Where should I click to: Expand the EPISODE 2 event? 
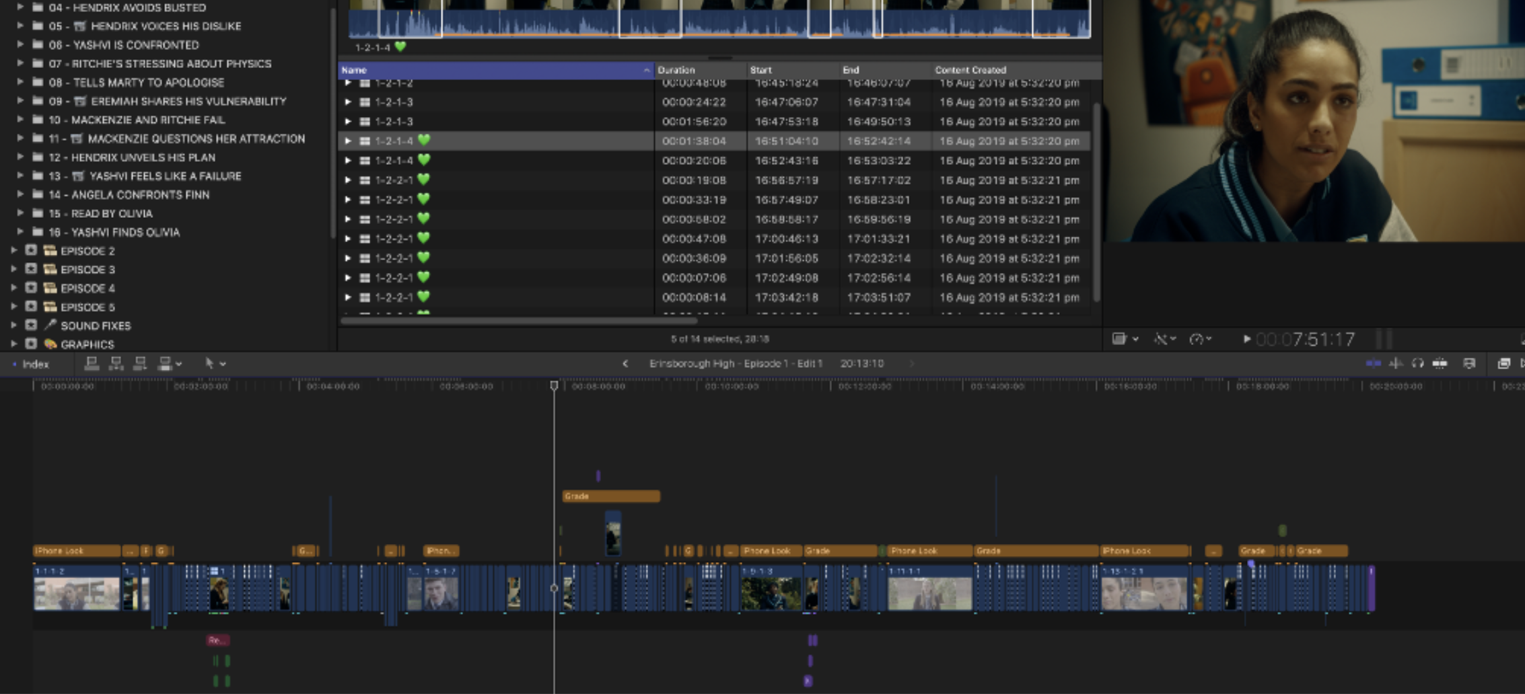(x=14, y=251)
